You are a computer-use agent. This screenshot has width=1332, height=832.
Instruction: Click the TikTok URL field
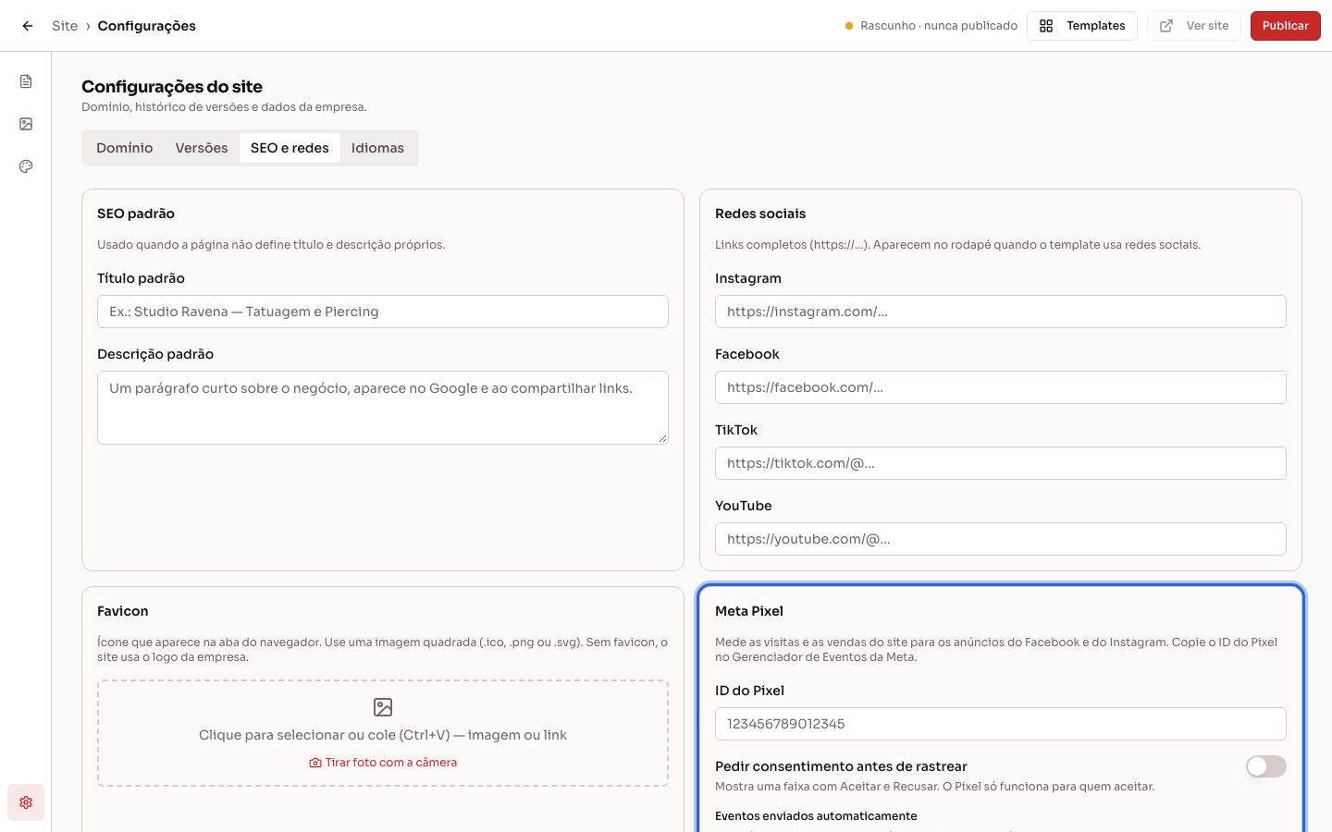1001,463
